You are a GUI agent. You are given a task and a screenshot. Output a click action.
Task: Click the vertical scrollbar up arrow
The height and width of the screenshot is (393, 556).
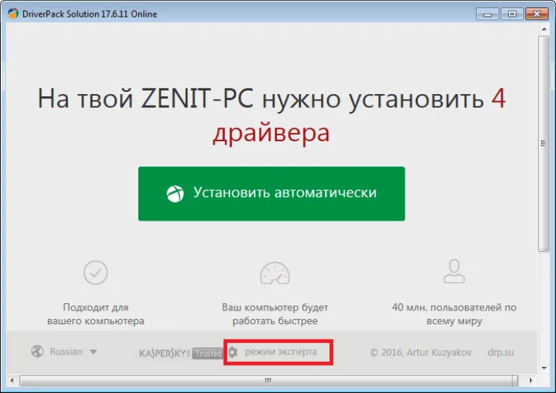(544, 29)
